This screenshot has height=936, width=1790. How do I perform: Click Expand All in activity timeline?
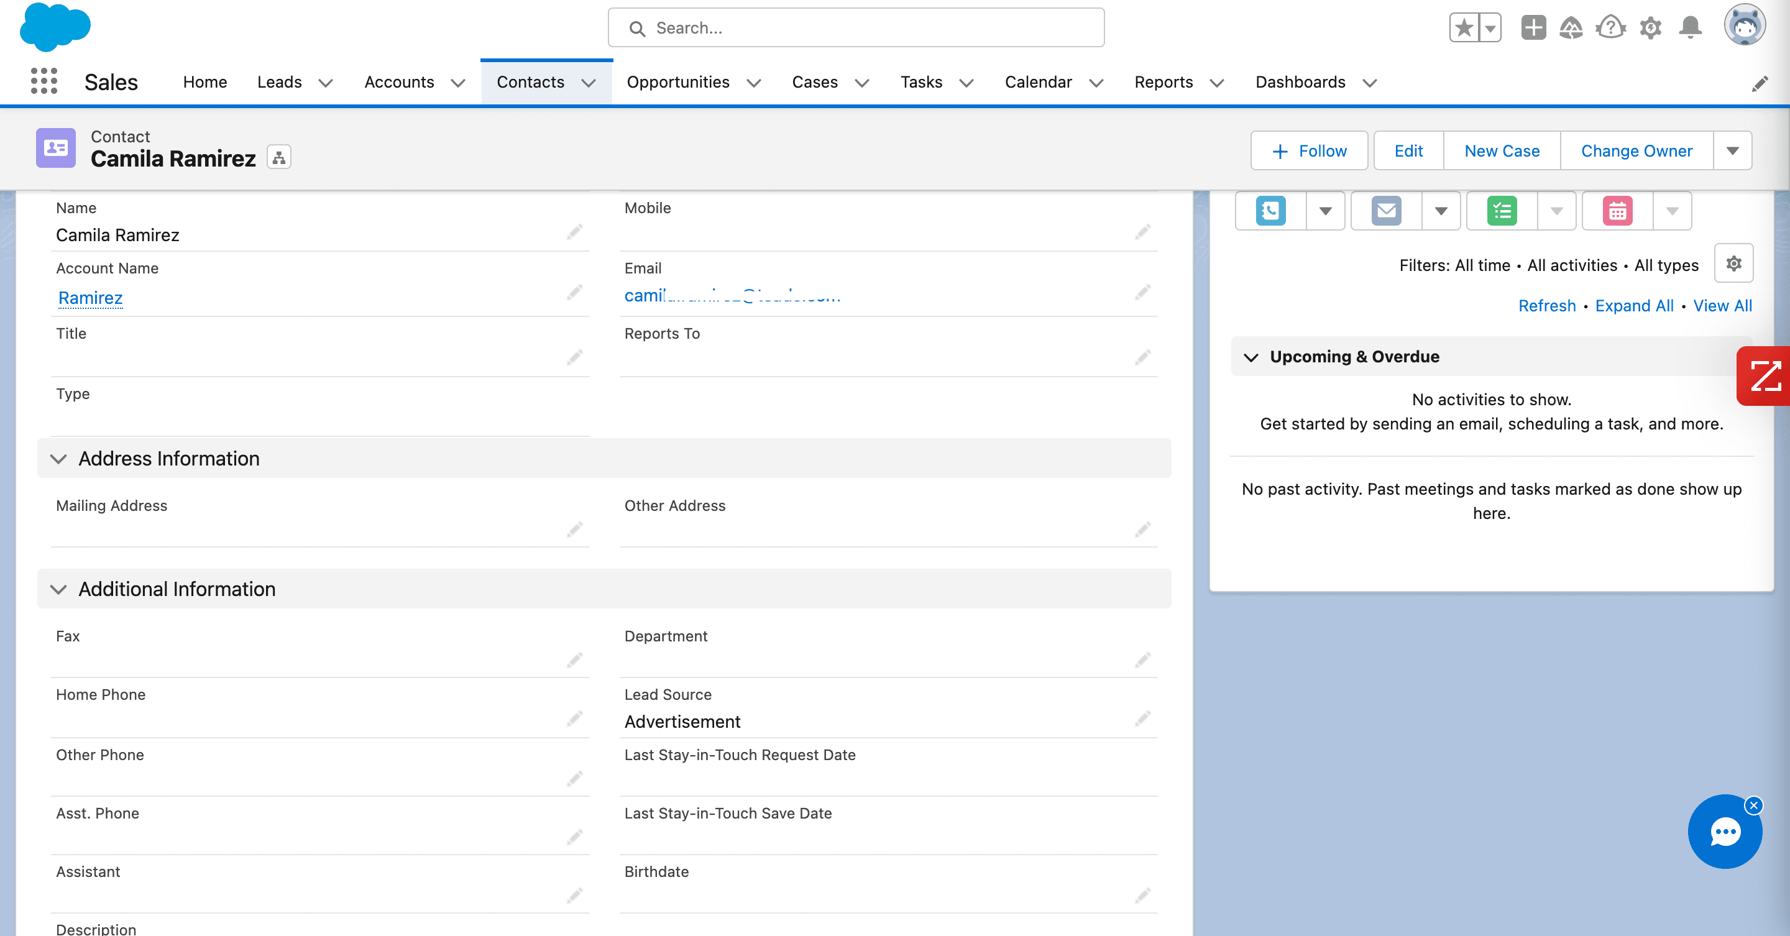(x=1633, y=306)
